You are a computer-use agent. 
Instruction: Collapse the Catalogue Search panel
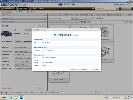point(45,18)
